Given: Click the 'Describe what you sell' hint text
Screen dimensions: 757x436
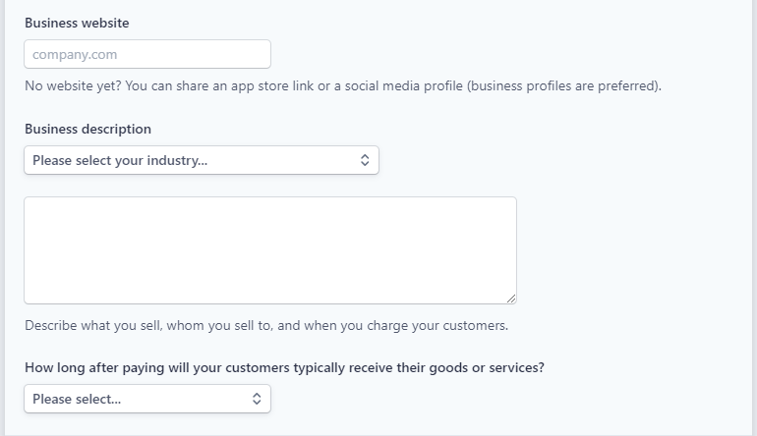Looking at the screenshot, I should coord(266,326).
